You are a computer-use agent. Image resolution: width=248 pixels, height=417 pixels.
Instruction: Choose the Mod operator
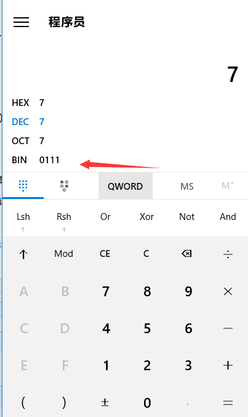click(64, 254)
